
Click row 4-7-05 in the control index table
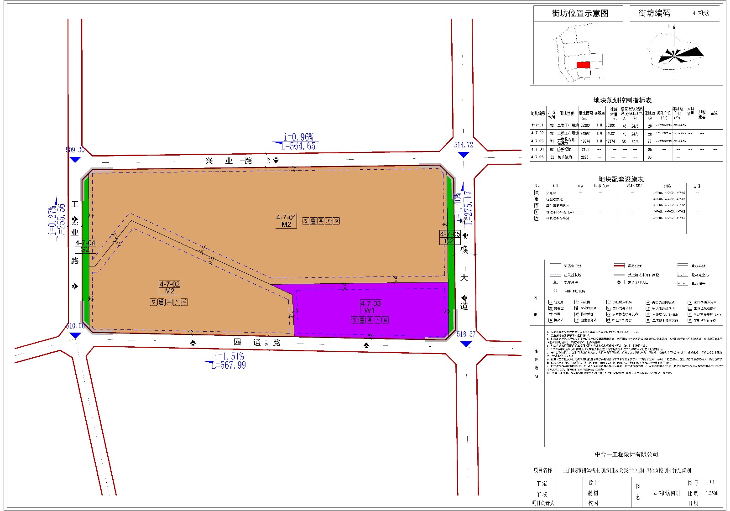pyautogui.click(x=626, y=157)
